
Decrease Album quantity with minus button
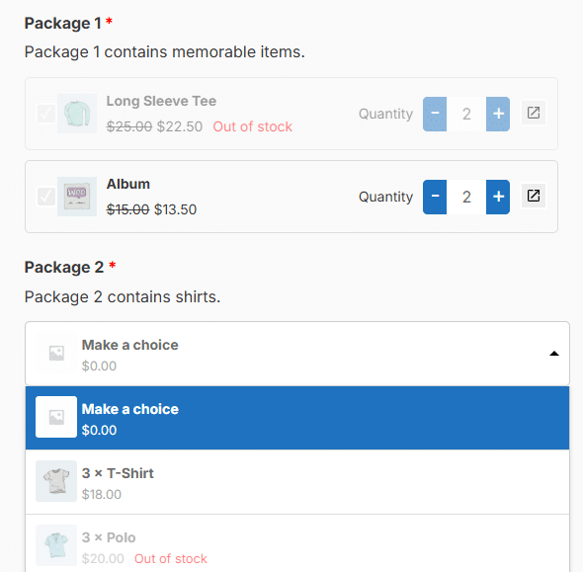click(x=435, y=197)
